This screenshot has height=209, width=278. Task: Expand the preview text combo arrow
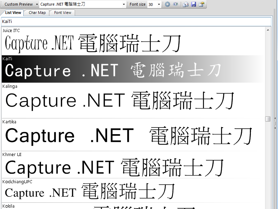(124, 4)
